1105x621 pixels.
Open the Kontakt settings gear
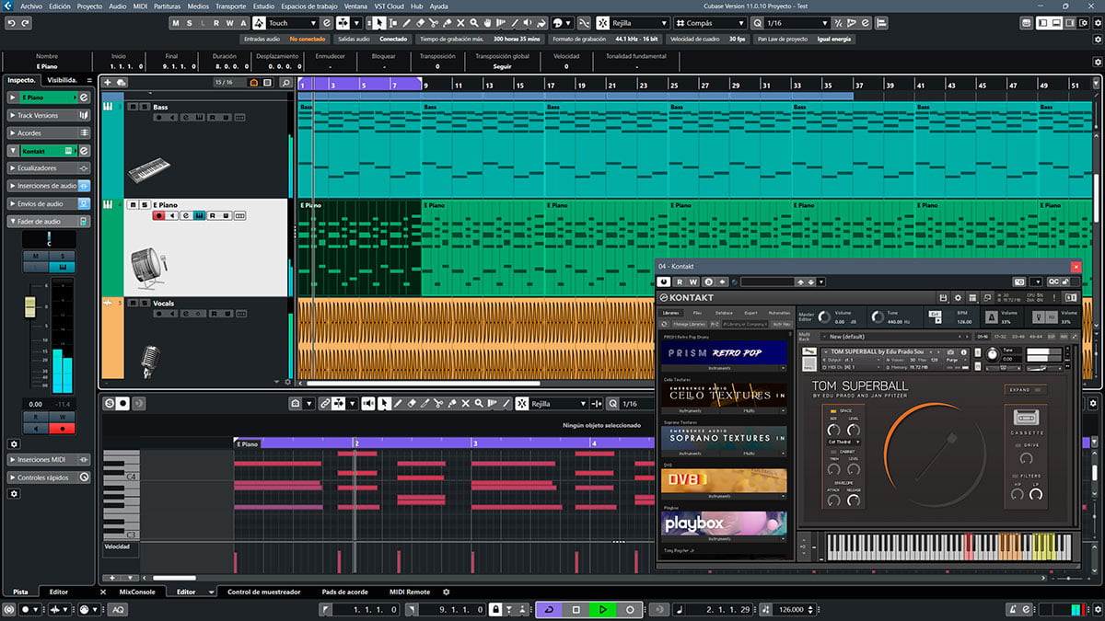958,298
